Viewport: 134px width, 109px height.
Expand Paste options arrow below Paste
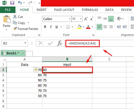pyautogui.click(x=7, y=30)
